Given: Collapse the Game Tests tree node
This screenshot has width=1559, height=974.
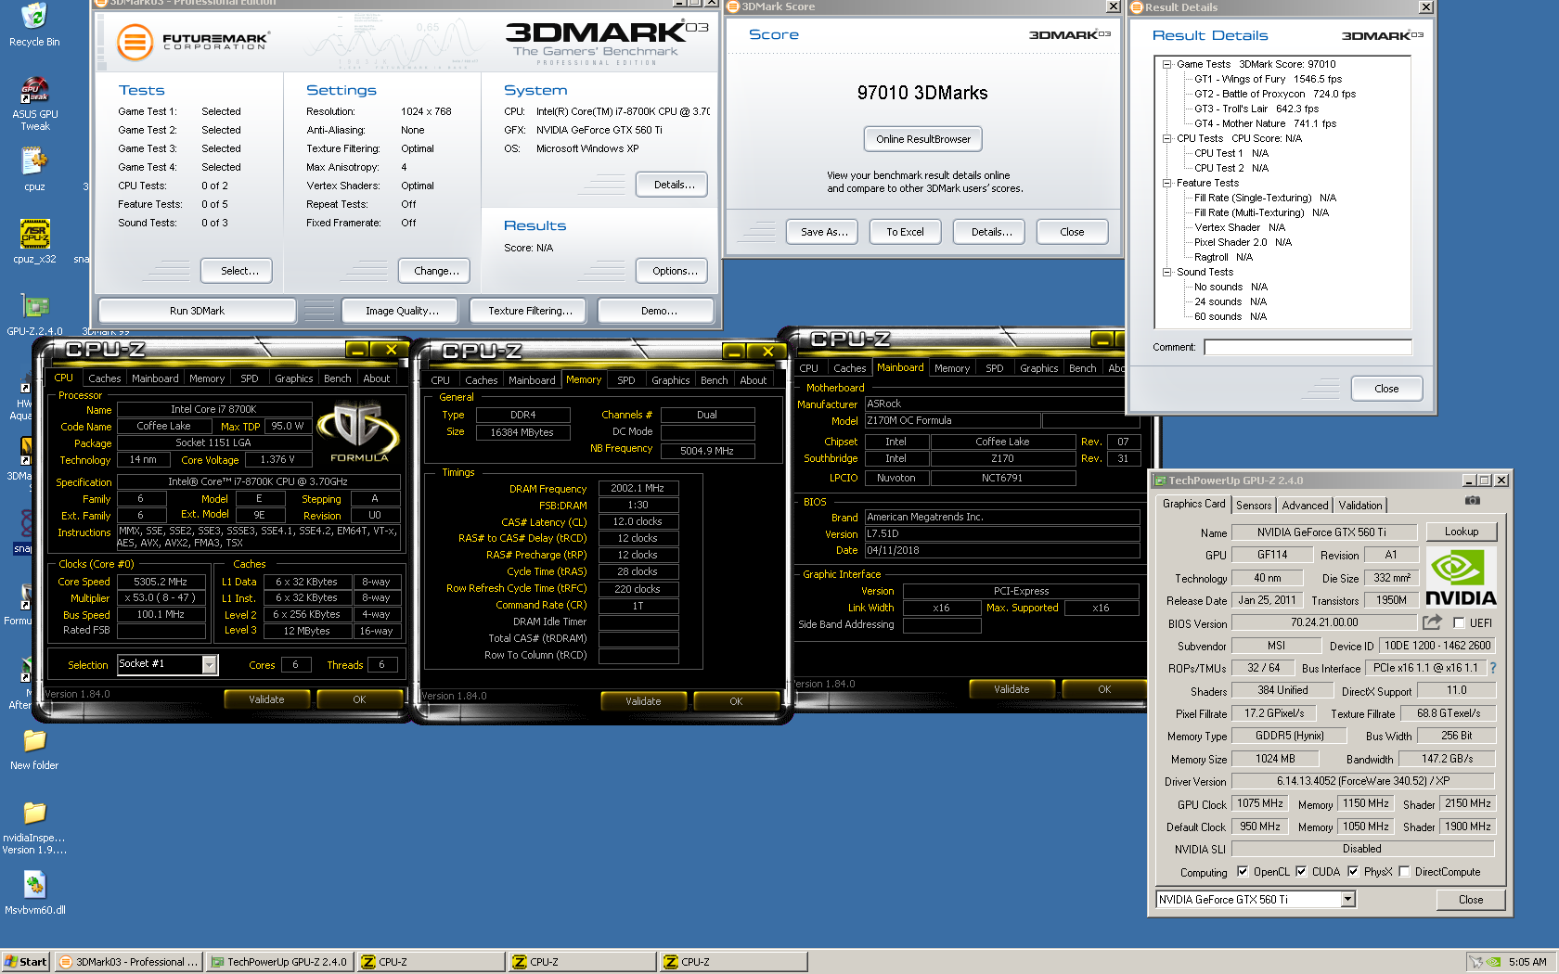Looking at the screenshot, I should tap(1166, 64).
